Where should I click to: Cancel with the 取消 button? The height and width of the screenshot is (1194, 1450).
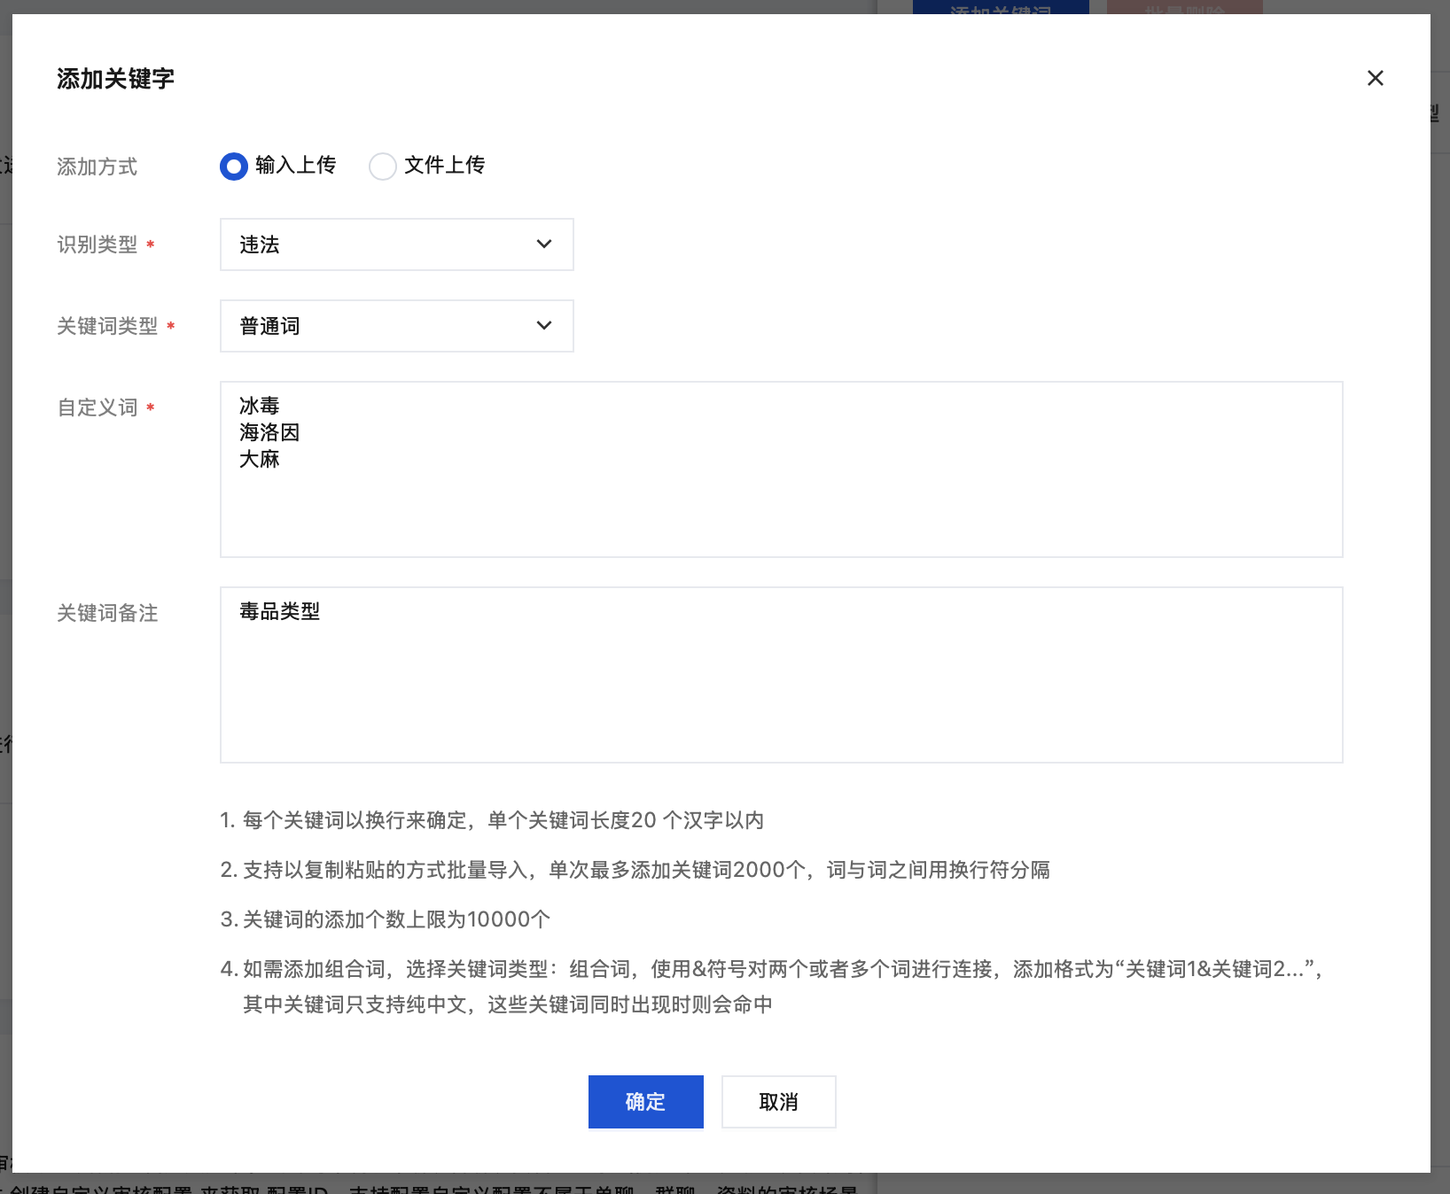778,1102
